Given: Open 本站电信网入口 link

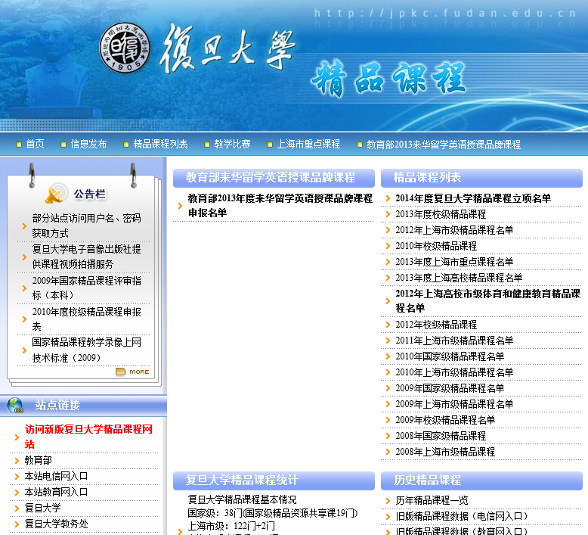Looking at the screenshot, I should [56, 477].
